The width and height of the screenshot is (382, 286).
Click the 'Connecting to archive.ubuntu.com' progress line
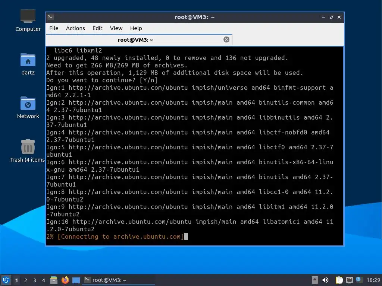coord(115,236)
